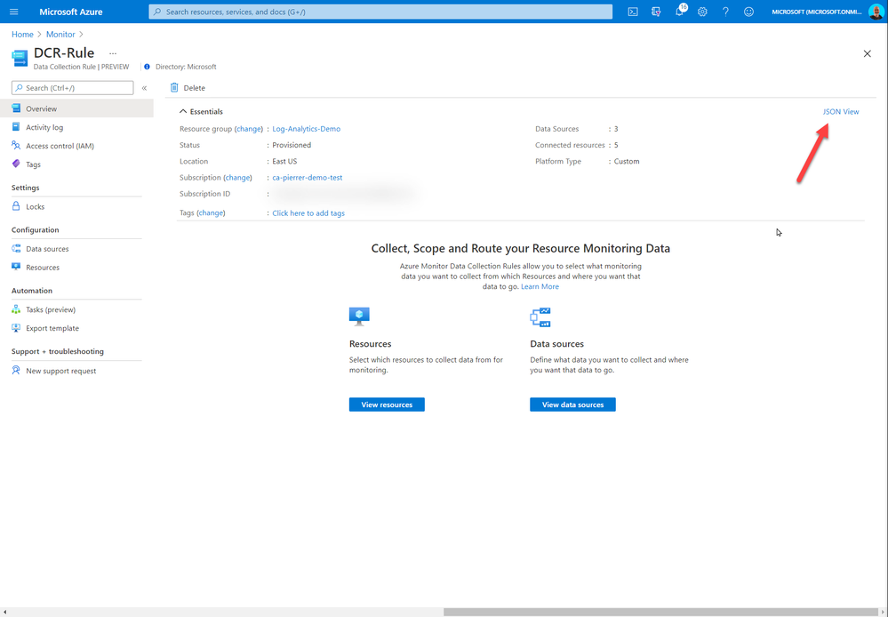Image resolution: width=888 pixels, height=617 pixels.
Task: Click the Tags icon in sidebar
Action: (x=16, y=164)
